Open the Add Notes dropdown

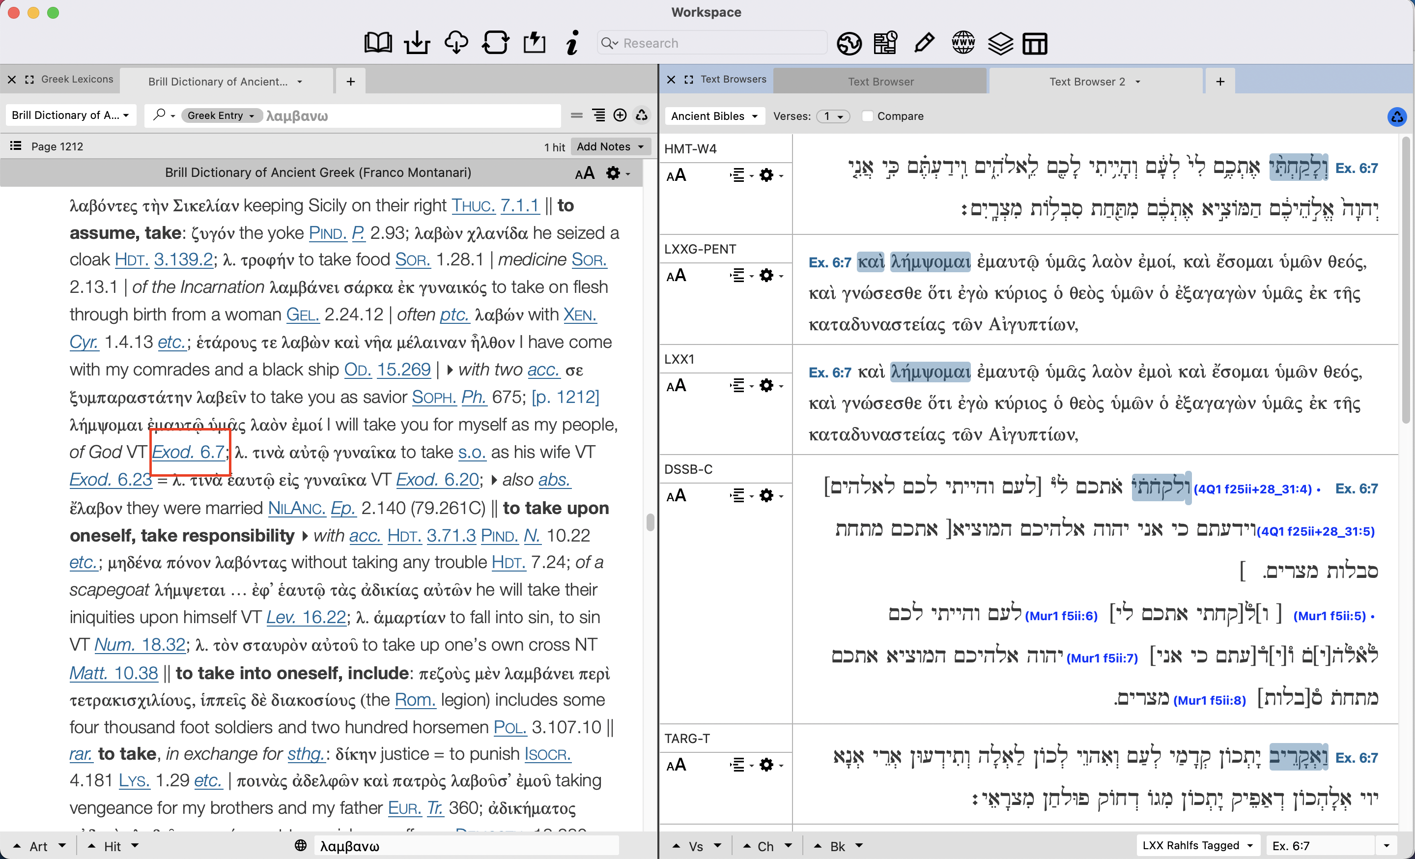pos(610,146)
